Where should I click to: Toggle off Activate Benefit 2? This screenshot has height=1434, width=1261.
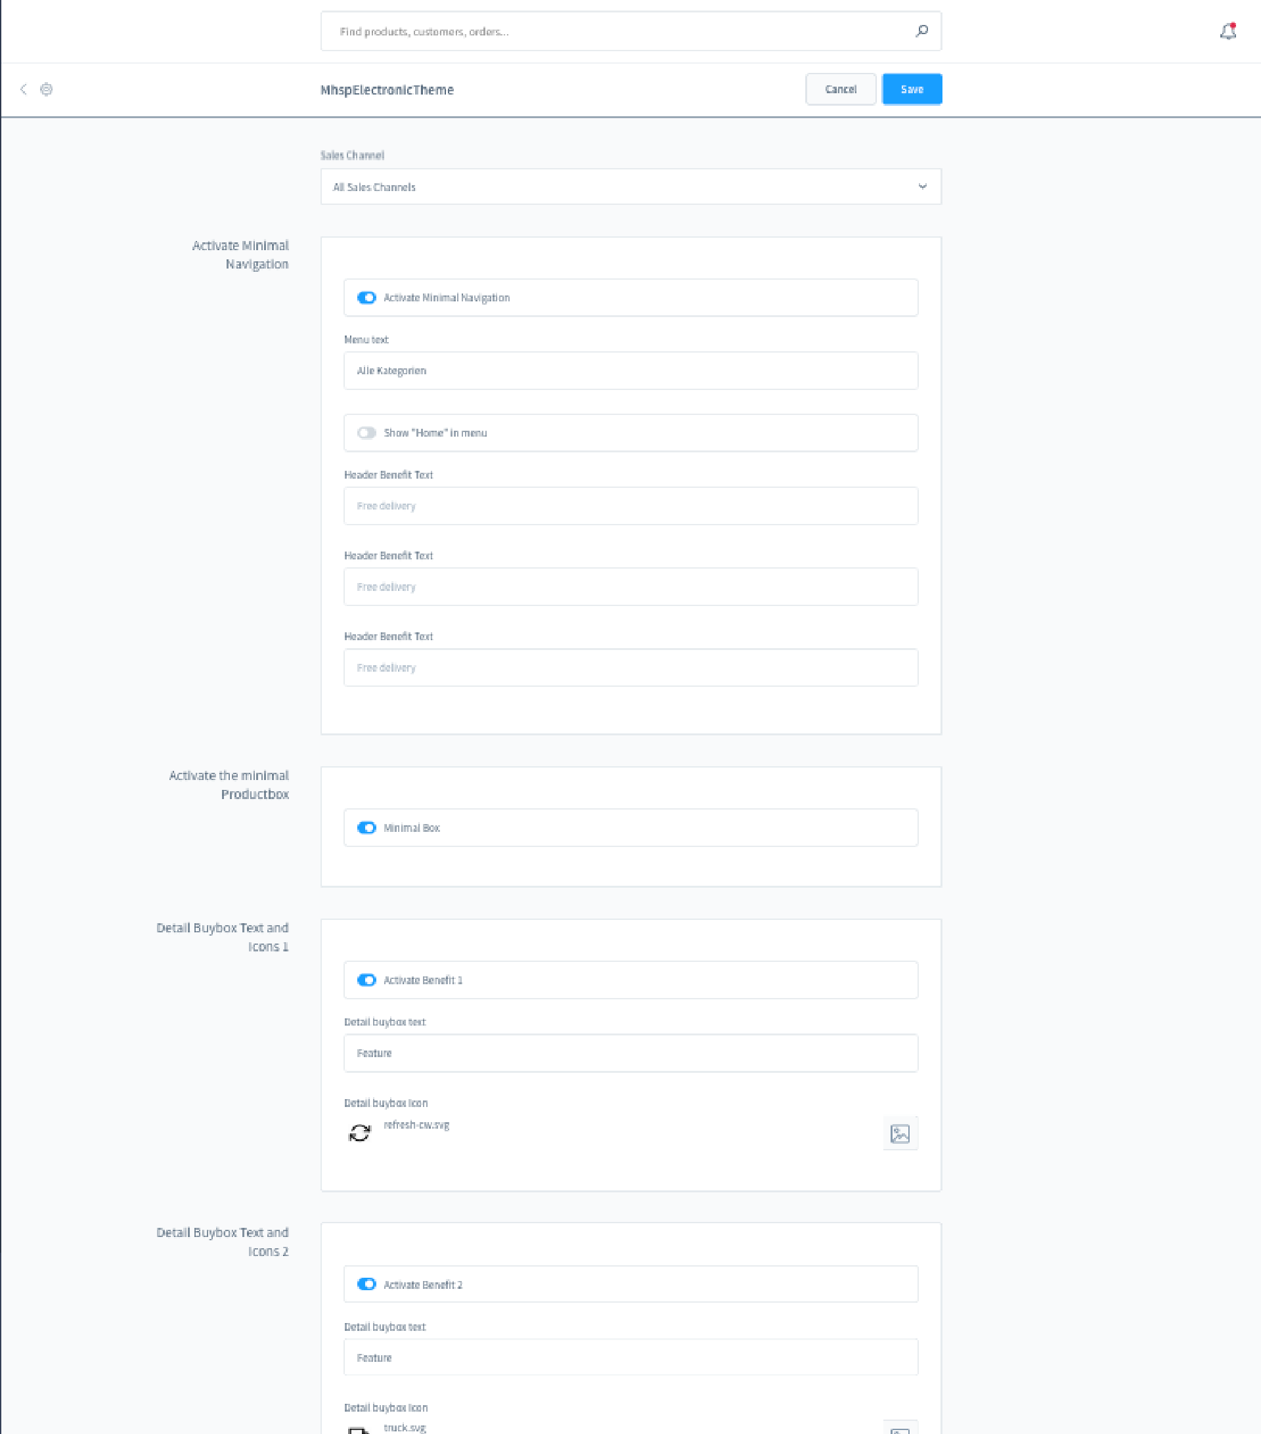click(x=366, y=1284)
